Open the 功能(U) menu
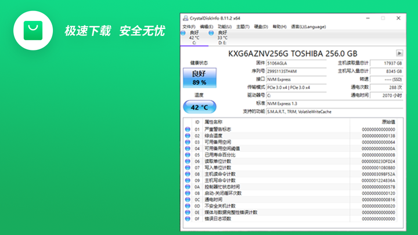 [225, 27]
